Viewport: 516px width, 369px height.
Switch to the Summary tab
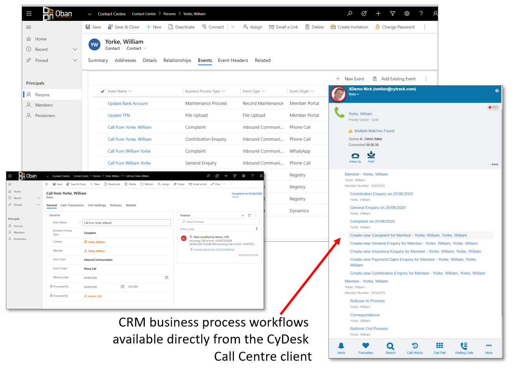[98, 60]
